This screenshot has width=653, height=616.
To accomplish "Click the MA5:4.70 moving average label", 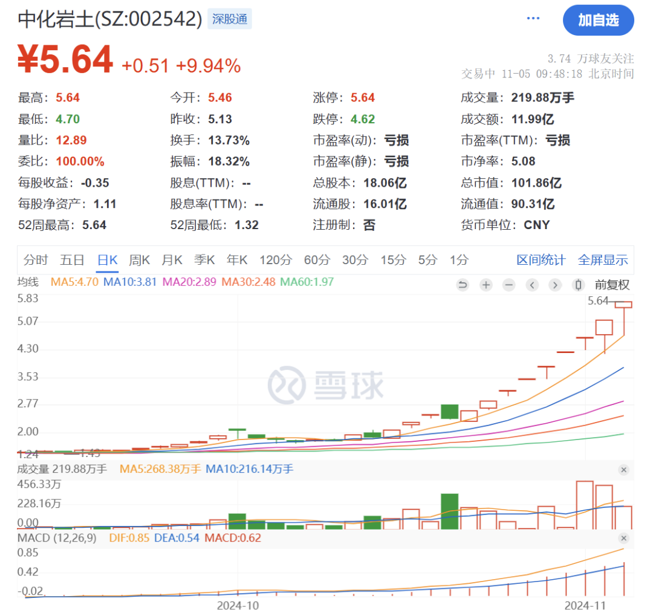I will (x=74, y=282).
